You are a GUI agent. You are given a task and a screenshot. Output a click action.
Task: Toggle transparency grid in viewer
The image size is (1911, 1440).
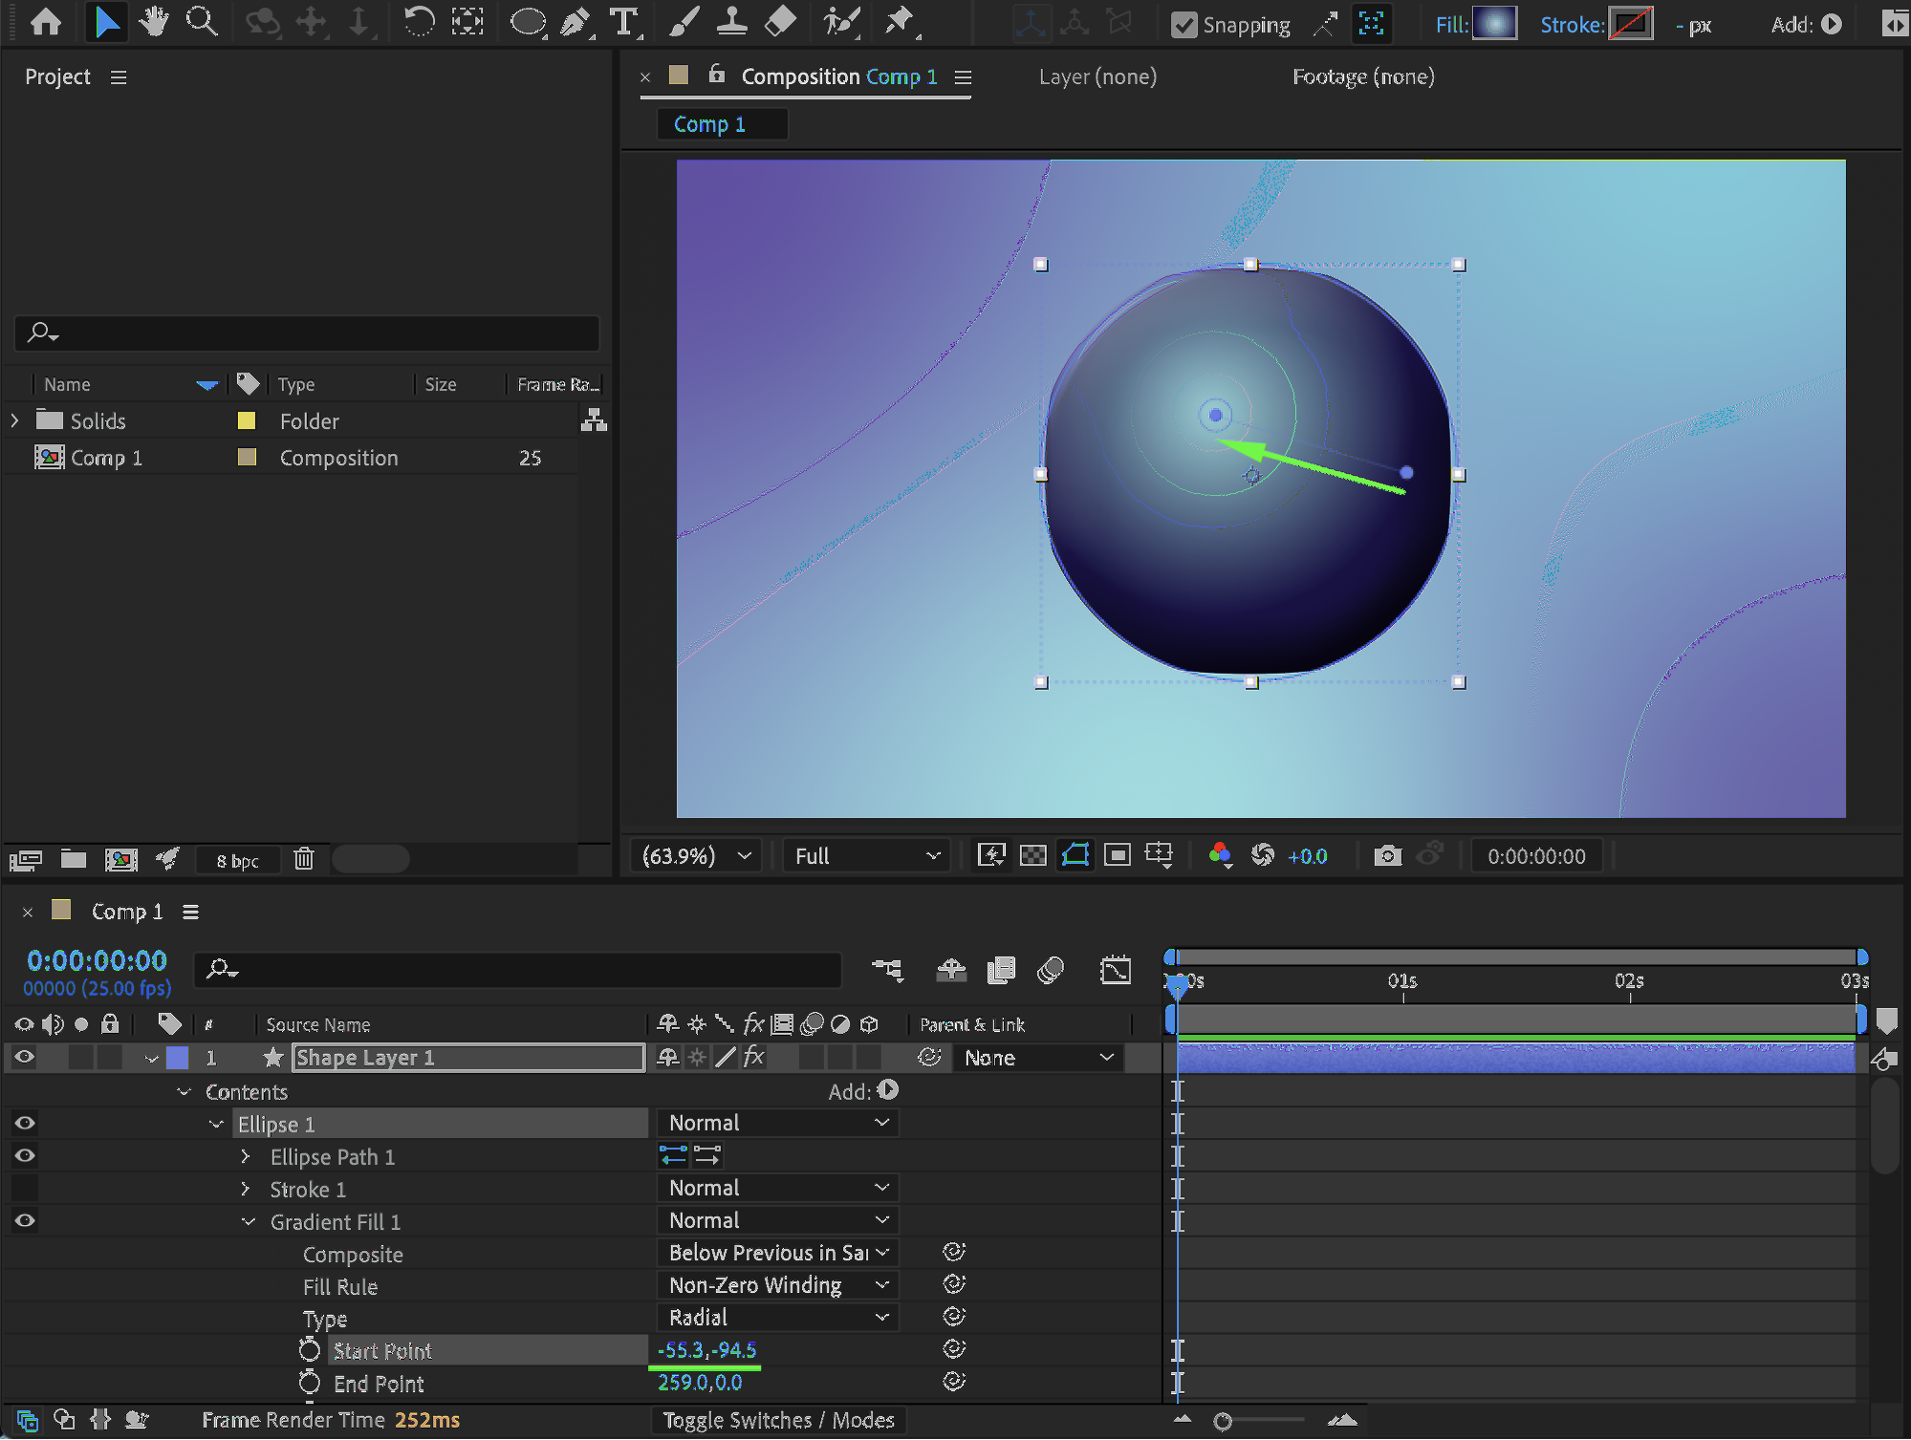click(1033, 855)
